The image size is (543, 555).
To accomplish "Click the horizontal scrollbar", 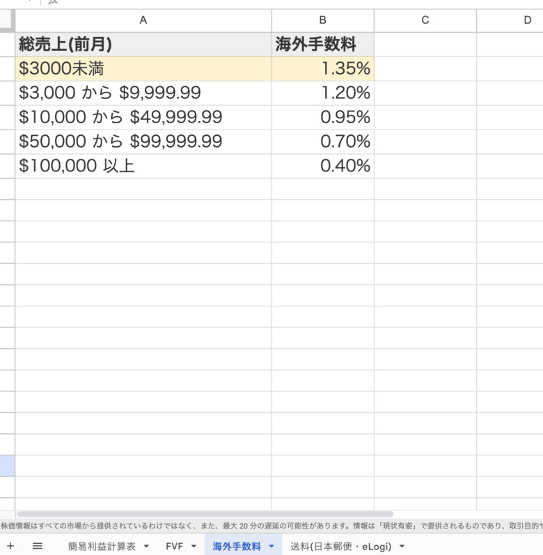I will 205,514.
